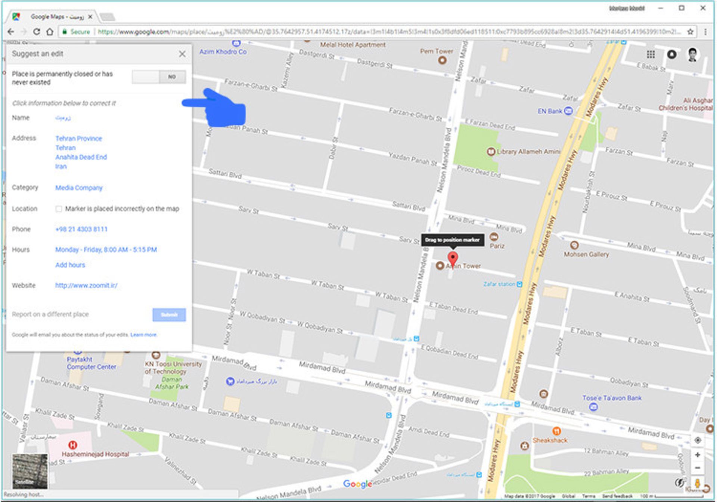Click the Armin Tower place icon
The image size is (717, 502).
440,266
